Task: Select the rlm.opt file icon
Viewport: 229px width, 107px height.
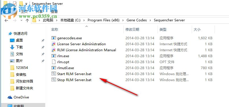Action: (54, 62)
